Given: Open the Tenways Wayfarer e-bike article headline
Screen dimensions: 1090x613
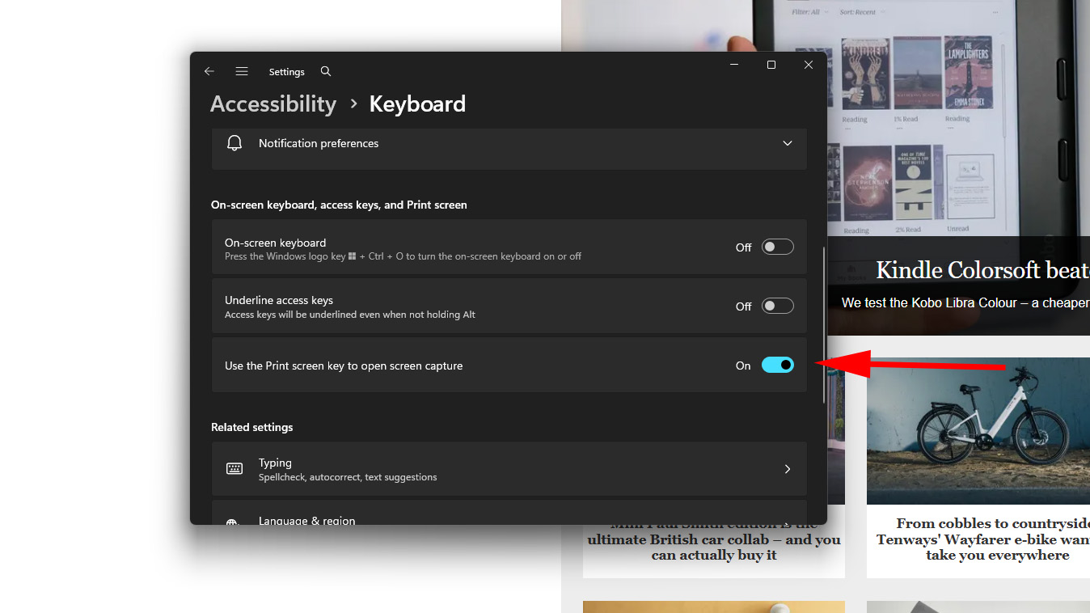Looking at the screenshot, I should click(979, 539).
